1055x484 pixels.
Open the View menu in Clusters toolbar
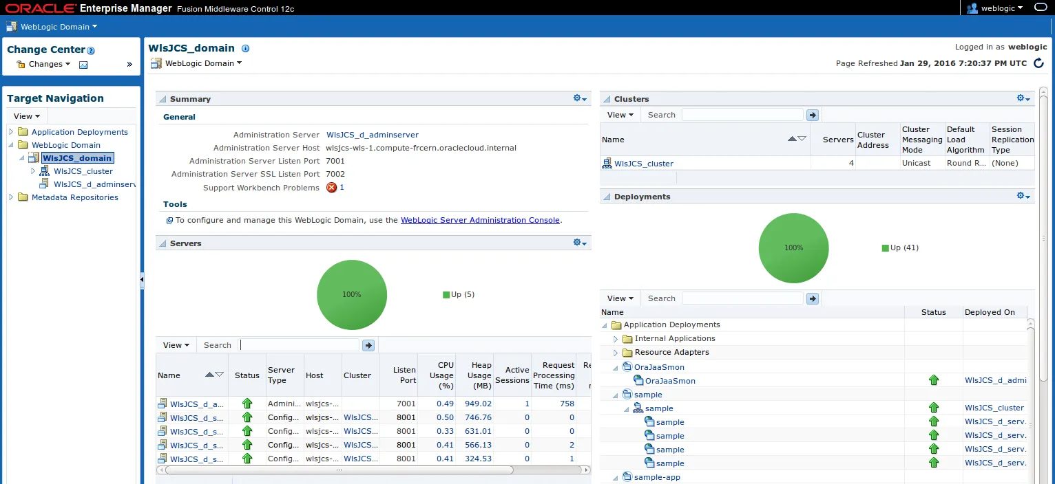click(620, 115)
